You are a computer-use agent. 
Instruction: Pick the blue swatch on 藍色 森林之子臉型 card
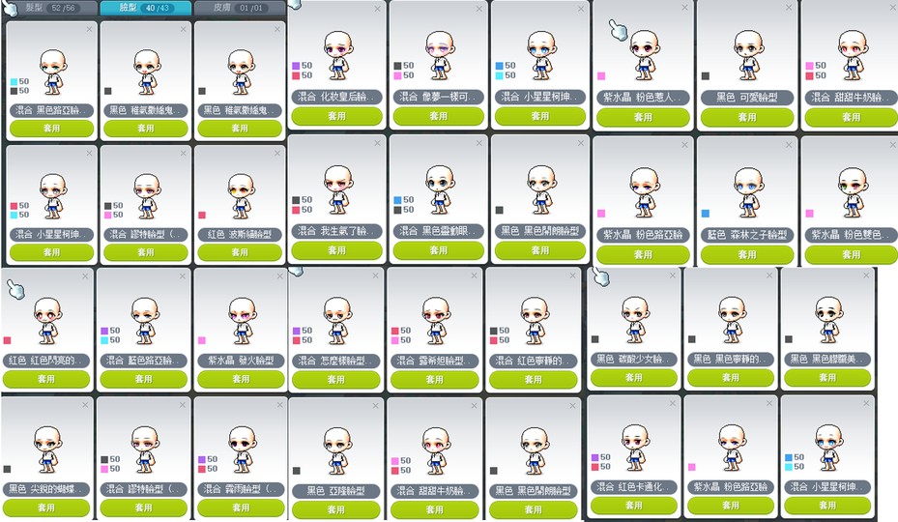[x=706, y=214]
